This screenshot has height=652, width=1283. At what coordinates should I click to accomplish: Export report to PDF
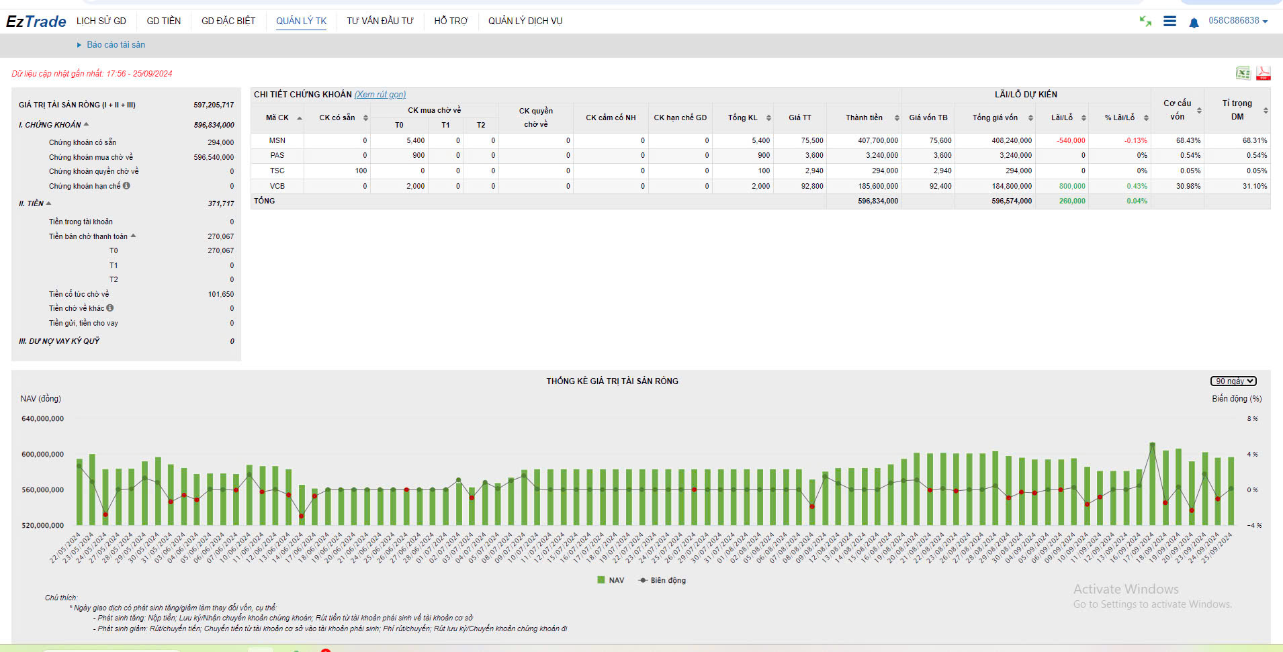(x=1264, y=73)
